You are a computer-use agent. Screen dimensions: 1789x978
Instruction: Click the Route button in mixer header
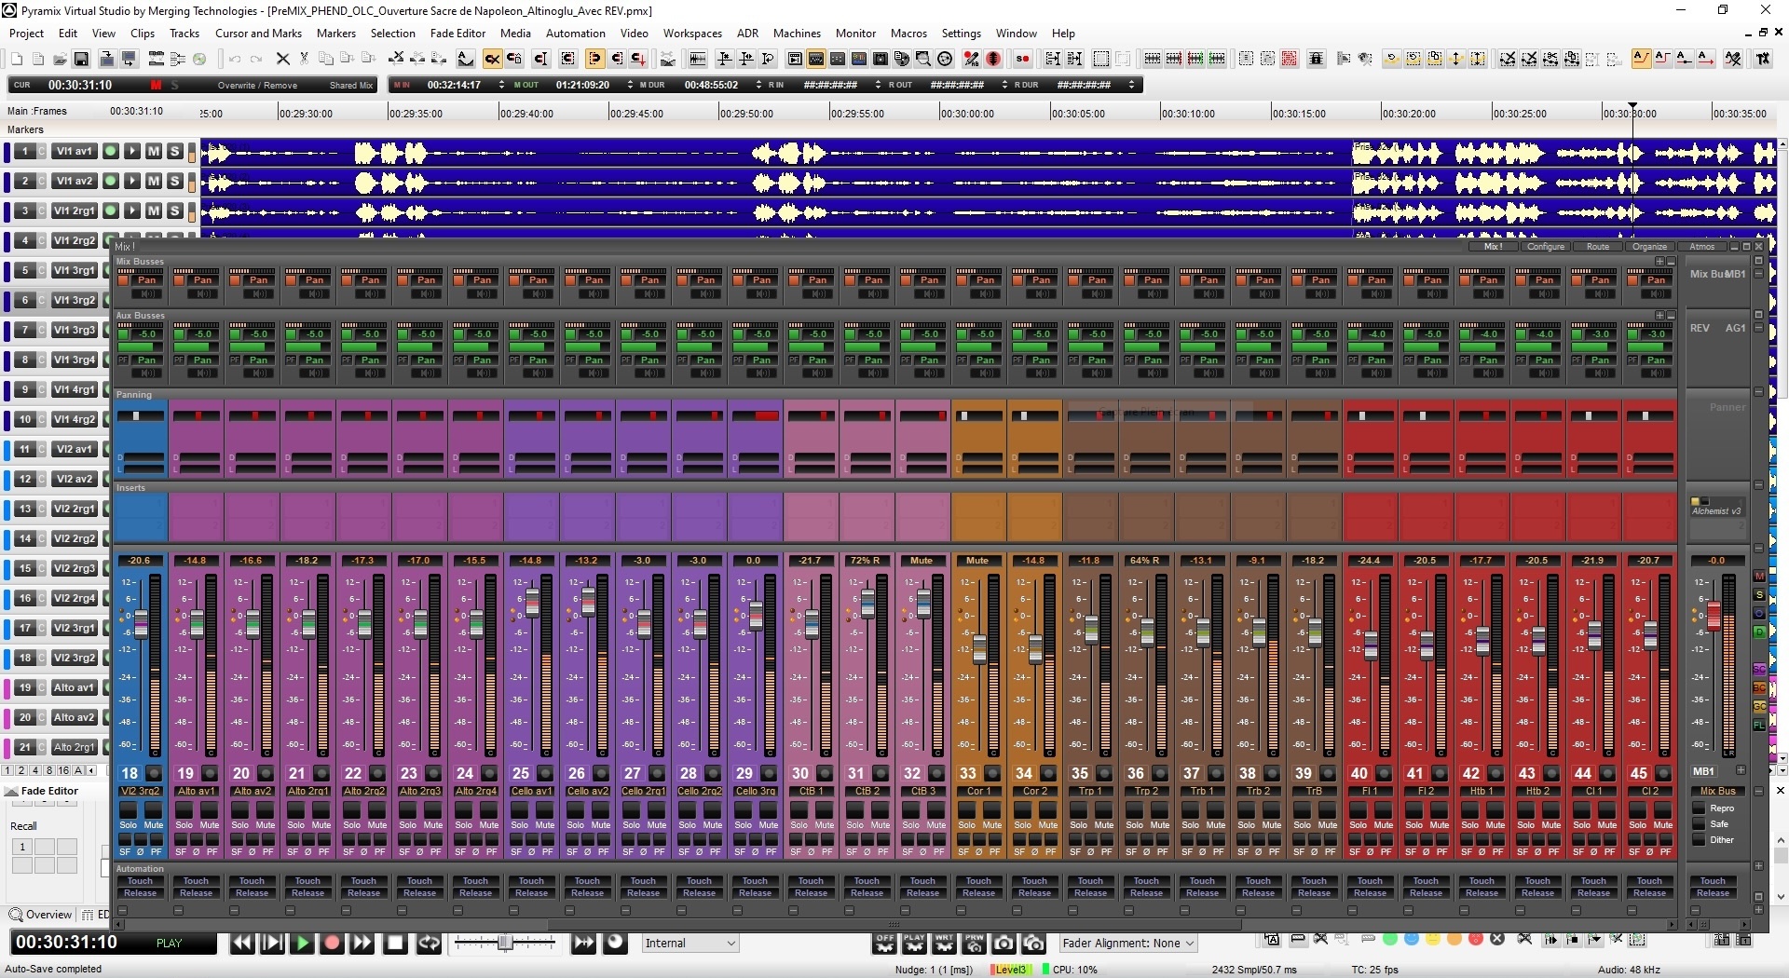click(1597, 247)
